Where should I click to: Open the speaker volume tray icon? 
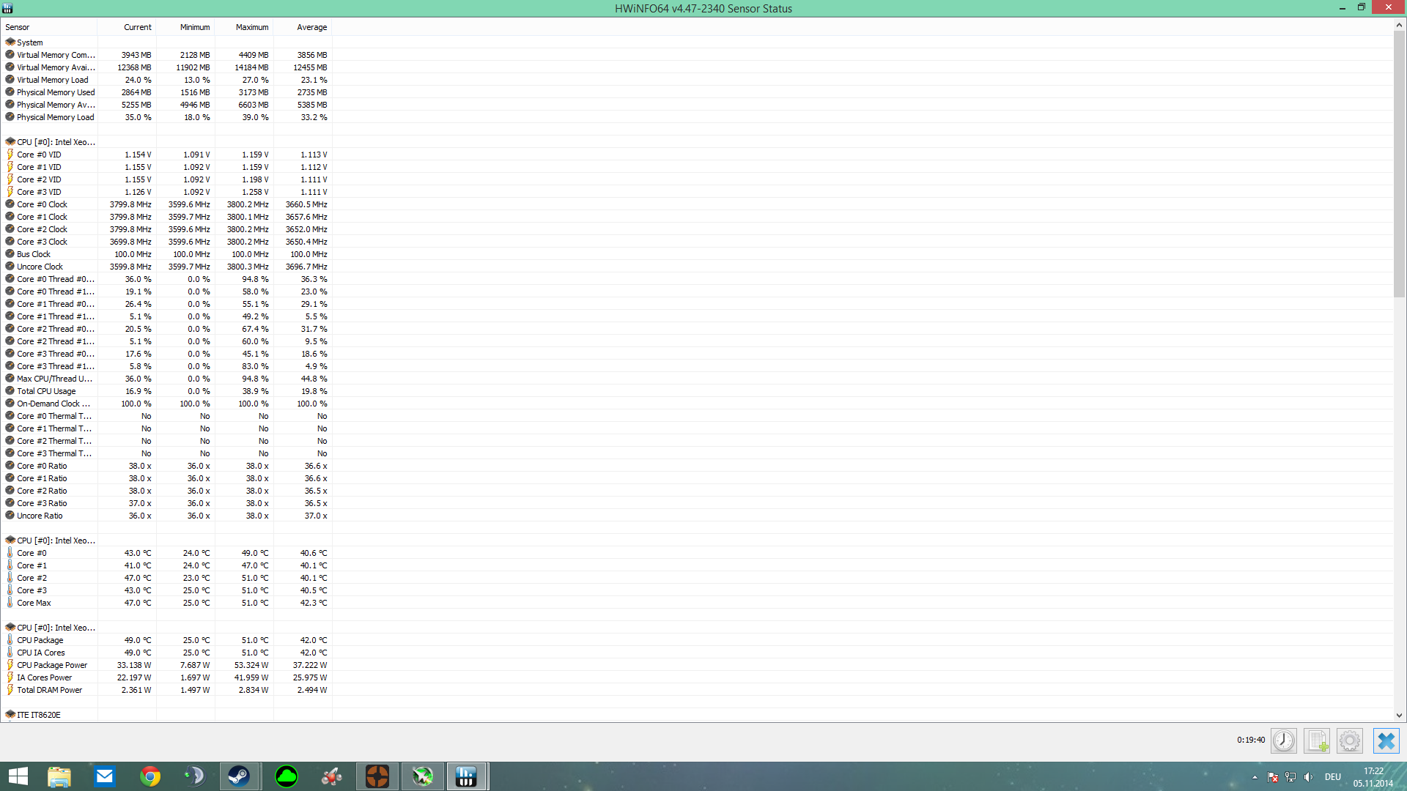click(1309, 777)
